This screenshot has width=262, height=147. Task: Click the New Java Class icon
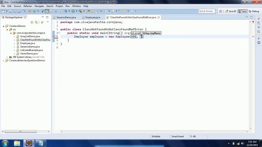tap(34, 11)
